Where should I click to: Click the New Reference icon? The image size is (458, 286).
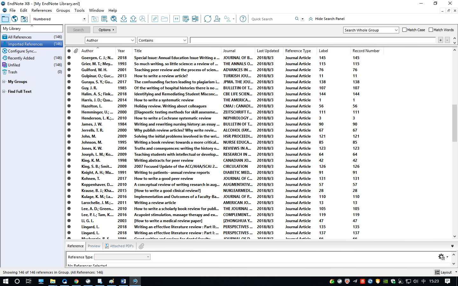(x=104, y=19)
